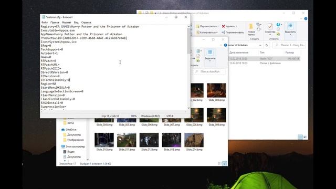Click the help icon in rear Explorer
The width and height of the screenshot is (336, 189).
tap(306, 19)
